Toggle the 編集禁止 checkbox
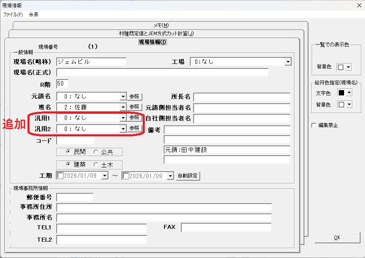 point(314,125)
